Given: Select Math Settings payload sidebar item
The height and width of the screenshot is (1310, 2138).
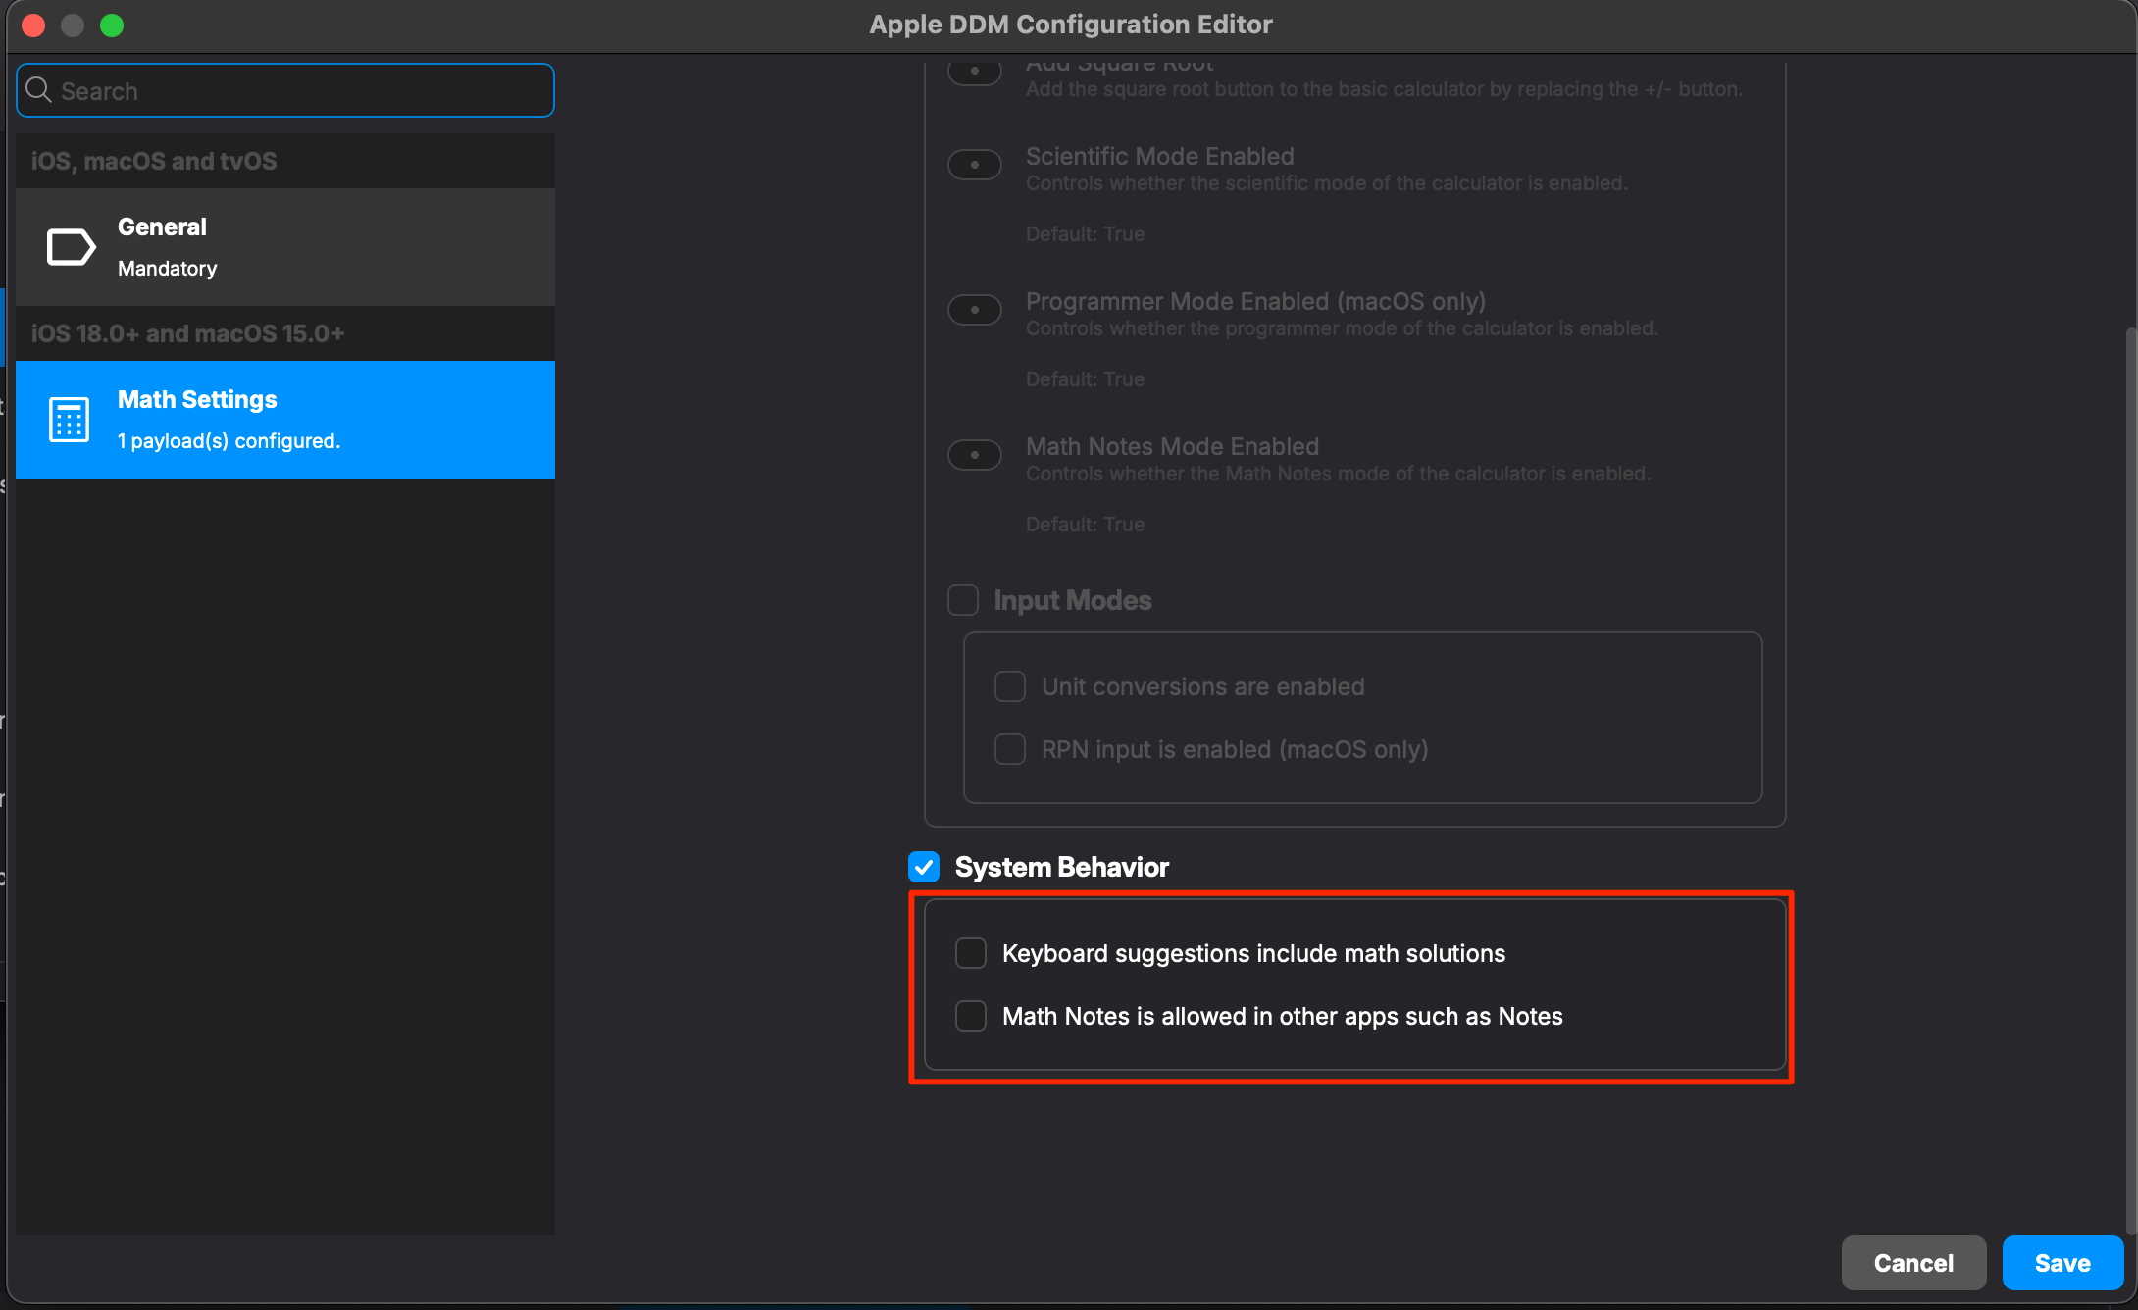Looking at the screenshot, I should click(x=285, y=420).
